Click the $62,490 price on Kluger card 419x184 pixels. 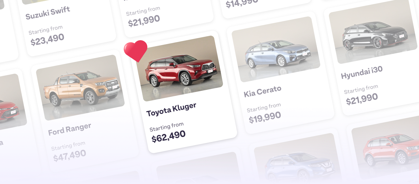click(x=169, y=136)
